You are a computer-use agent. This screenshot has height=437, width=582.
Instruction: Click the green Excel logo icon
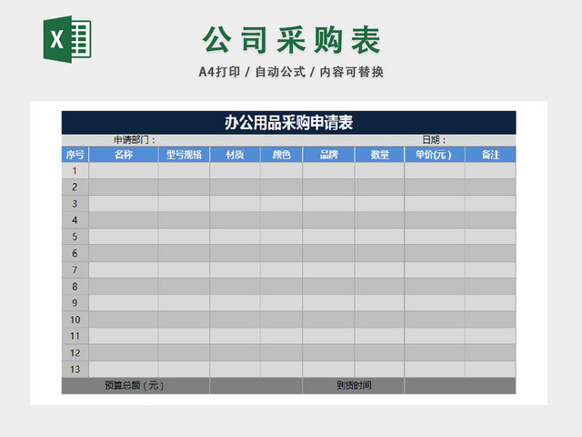pyautogui.click(x=67, y=39)
